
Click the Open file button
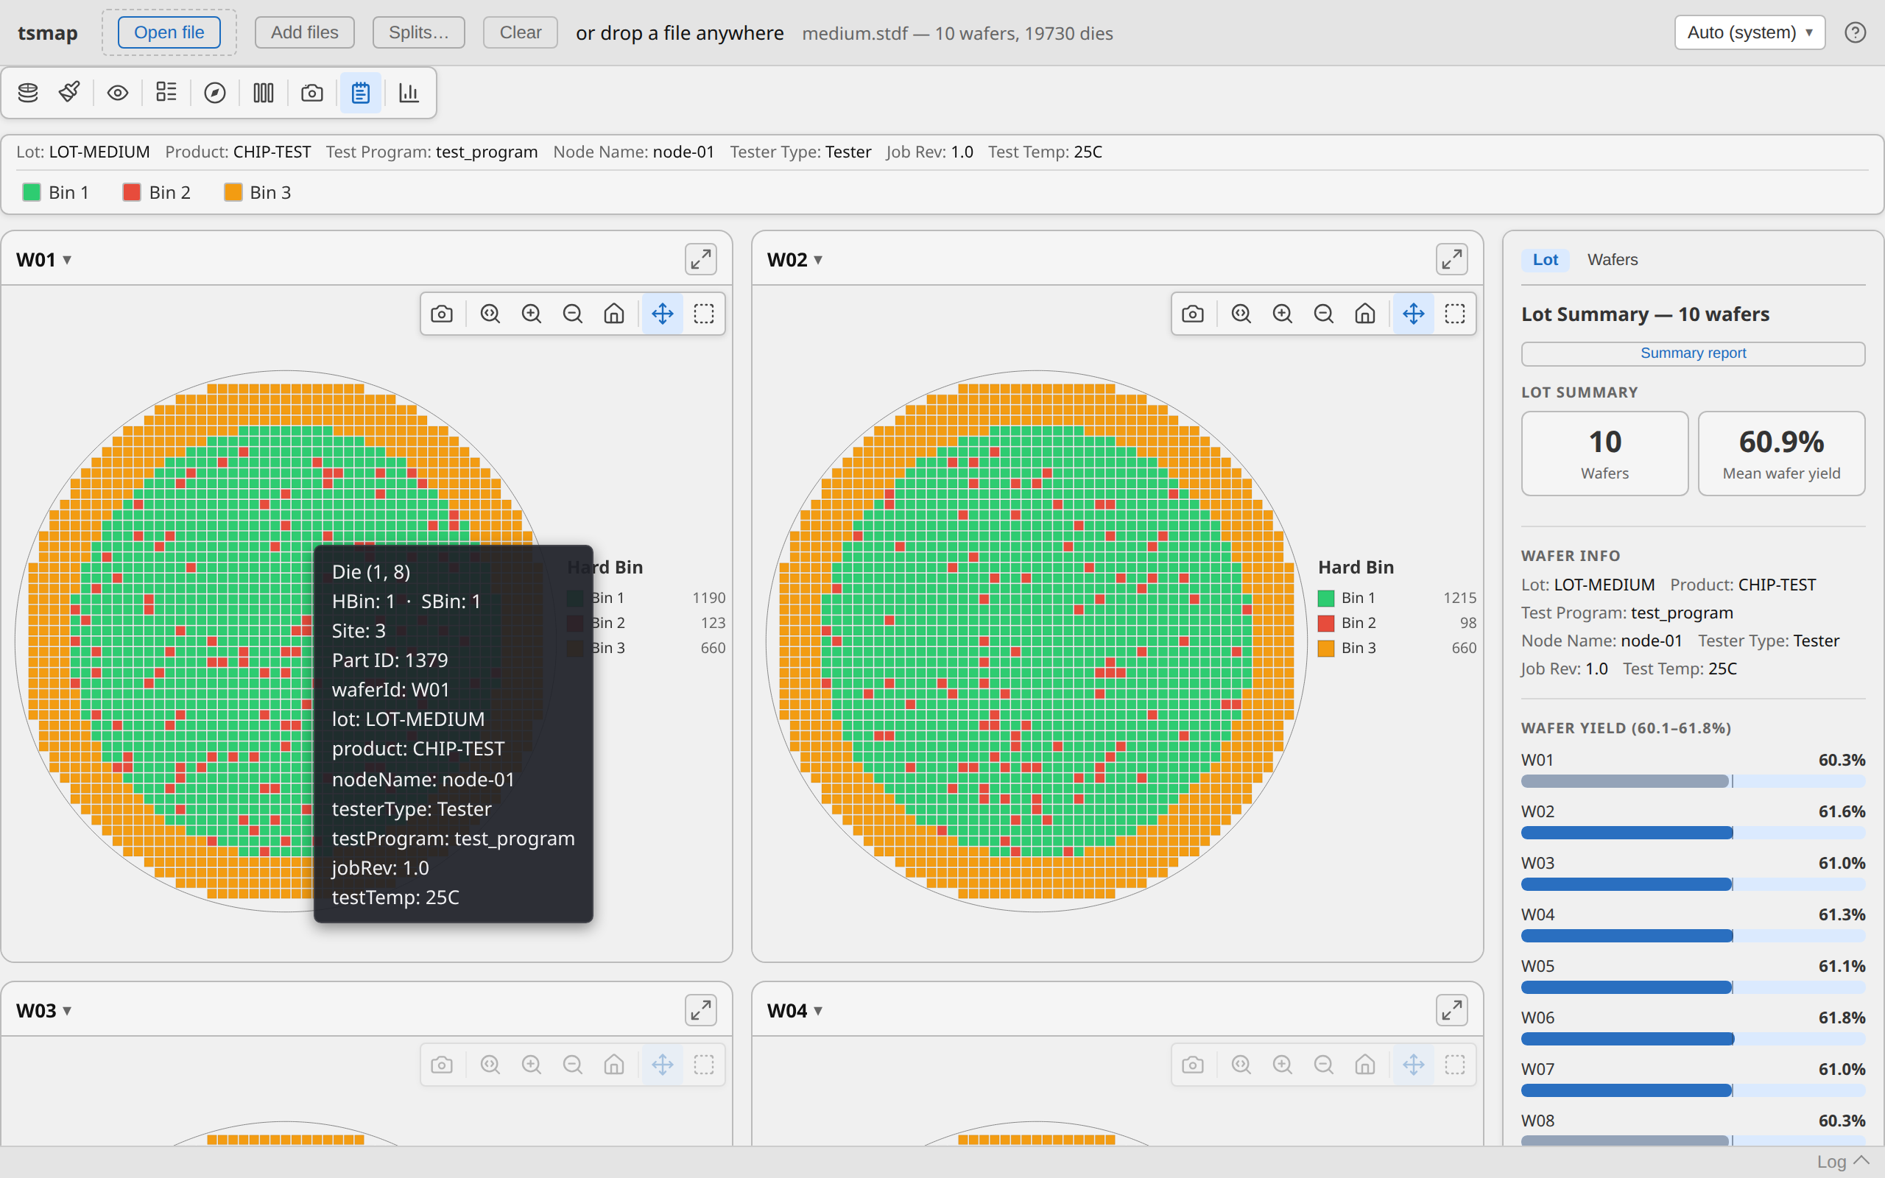169,32
